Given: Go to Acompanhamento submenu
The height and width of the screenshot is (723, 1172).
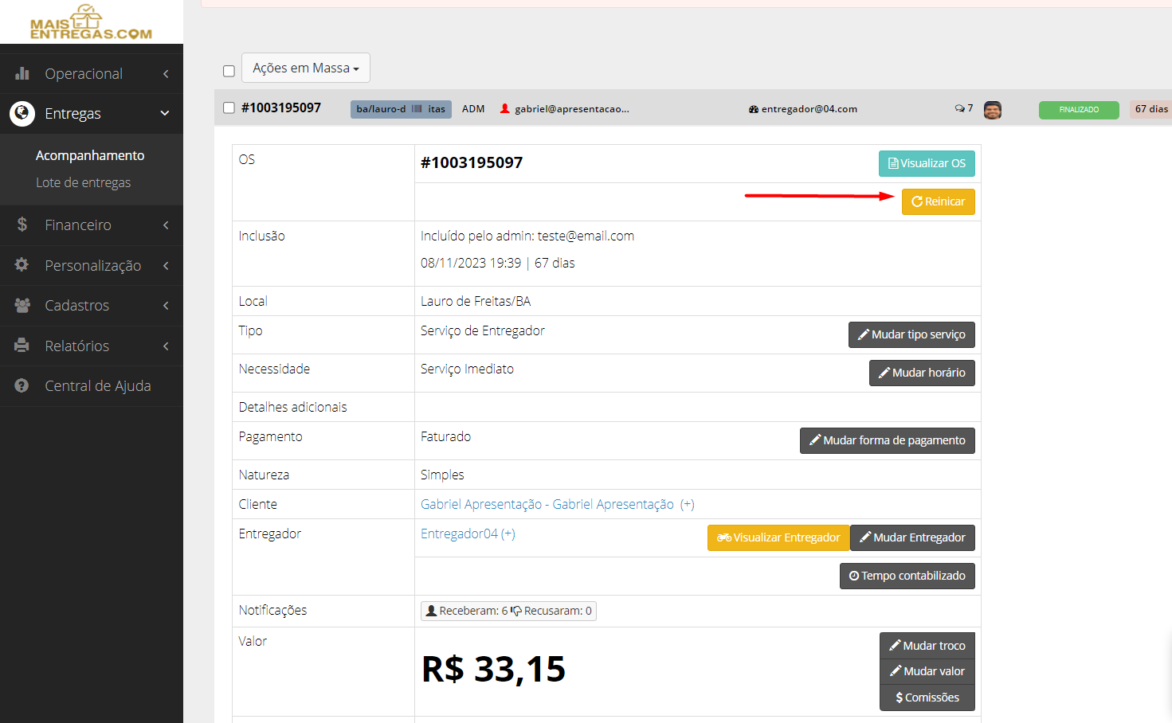Looking at the screenshot, I should coord(90,155).
